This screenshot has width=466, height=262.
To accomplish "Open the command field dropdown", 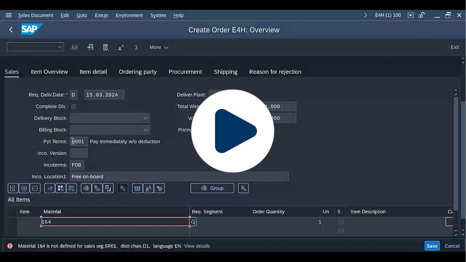I will (60, 47).
